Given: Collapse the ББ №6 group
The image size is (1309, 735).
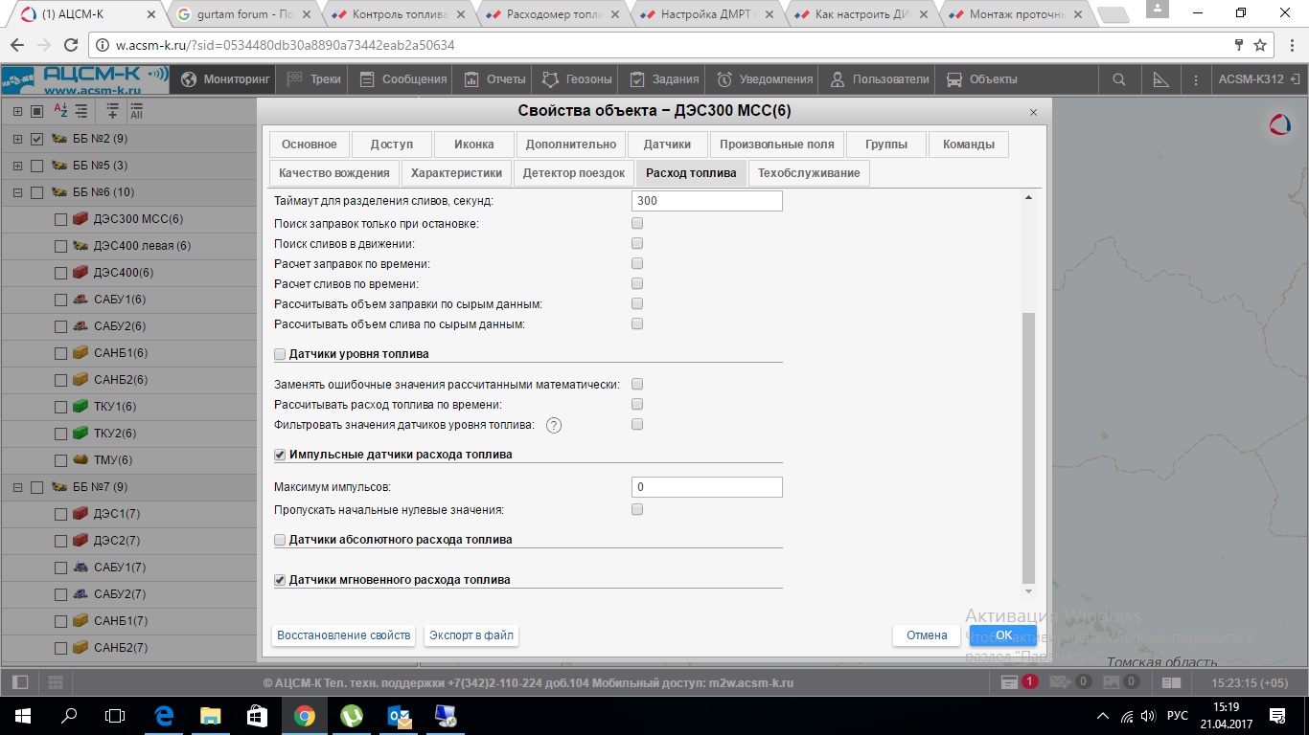Looking at the screenshot, I should pyautogui.click(x=17, y=192).
